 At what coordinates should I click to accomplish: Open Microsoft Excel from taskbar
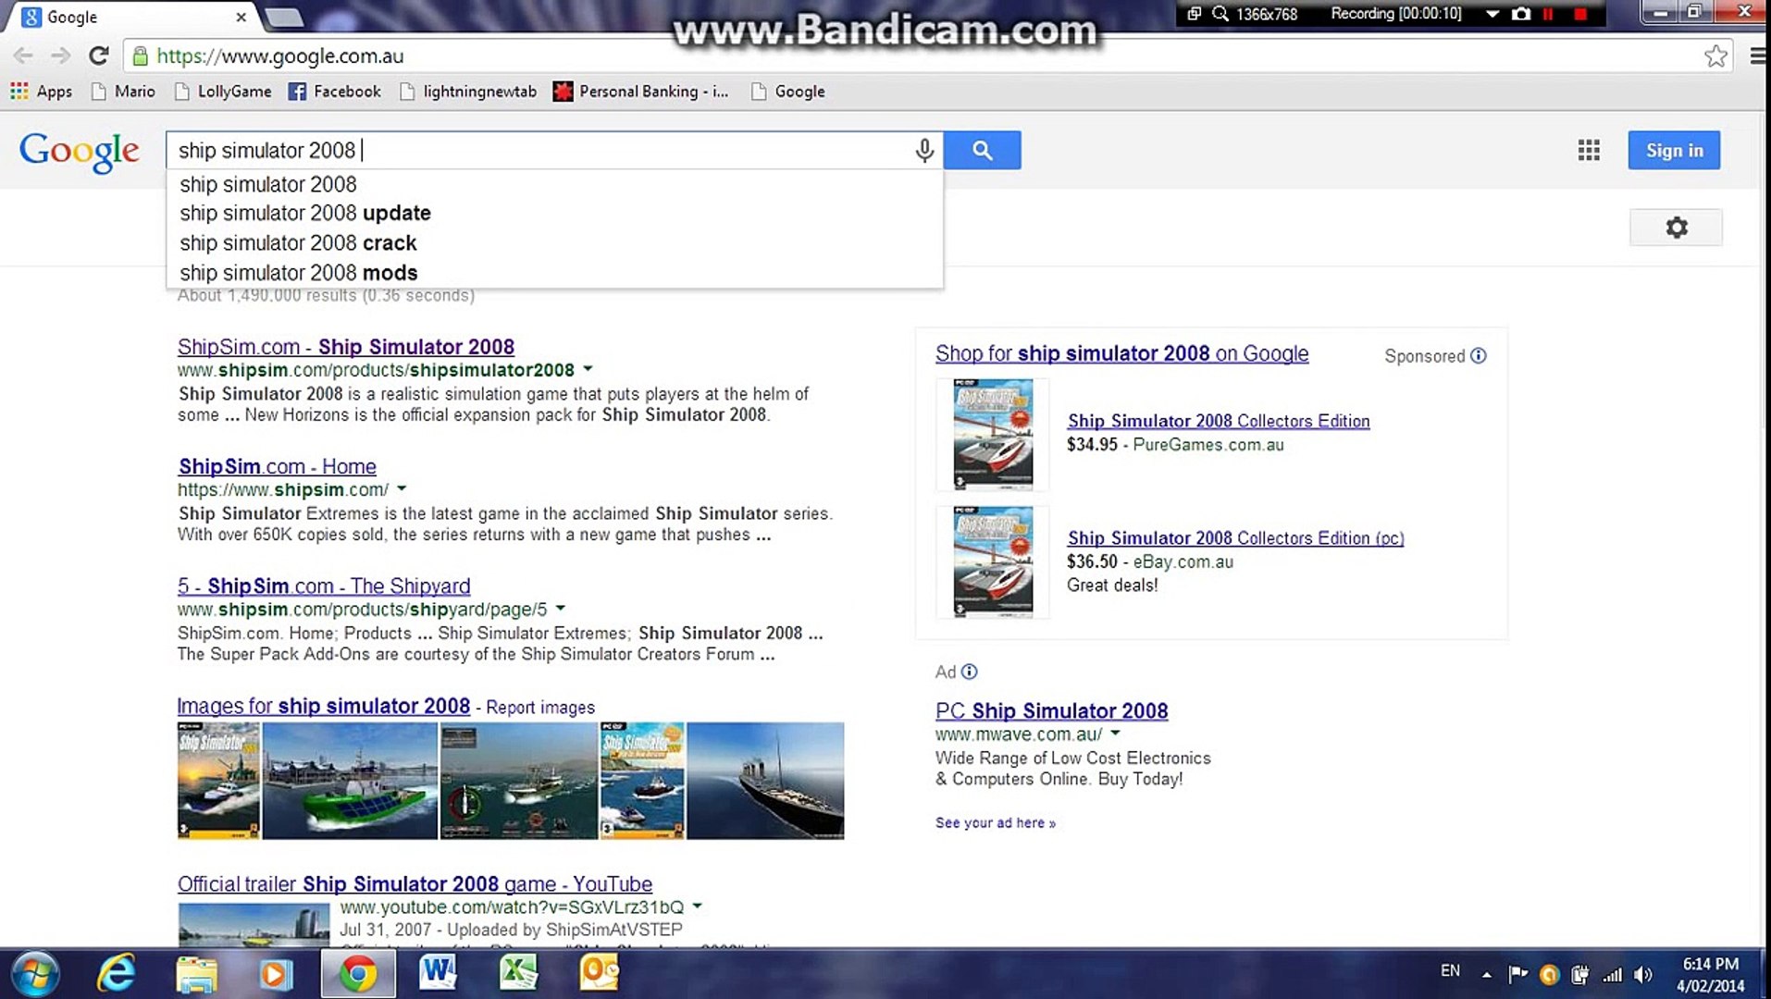tap(518, 974)
